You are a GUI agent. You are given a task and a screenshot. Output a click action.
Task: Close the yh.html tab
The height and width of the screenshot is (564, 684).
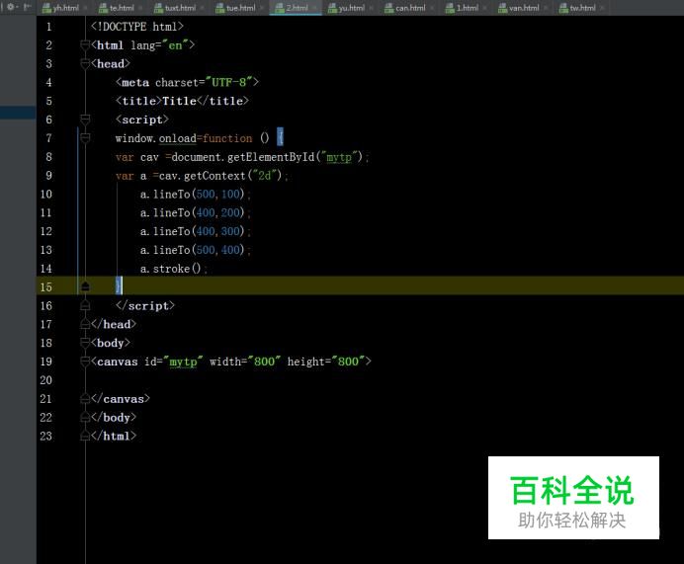pos(85,8)
